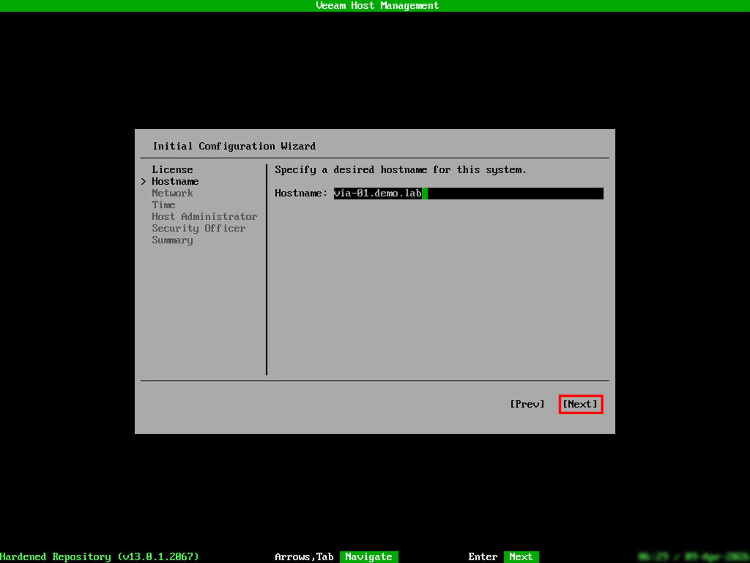
Task: Click the Prev button
Action: coord(527,404)
